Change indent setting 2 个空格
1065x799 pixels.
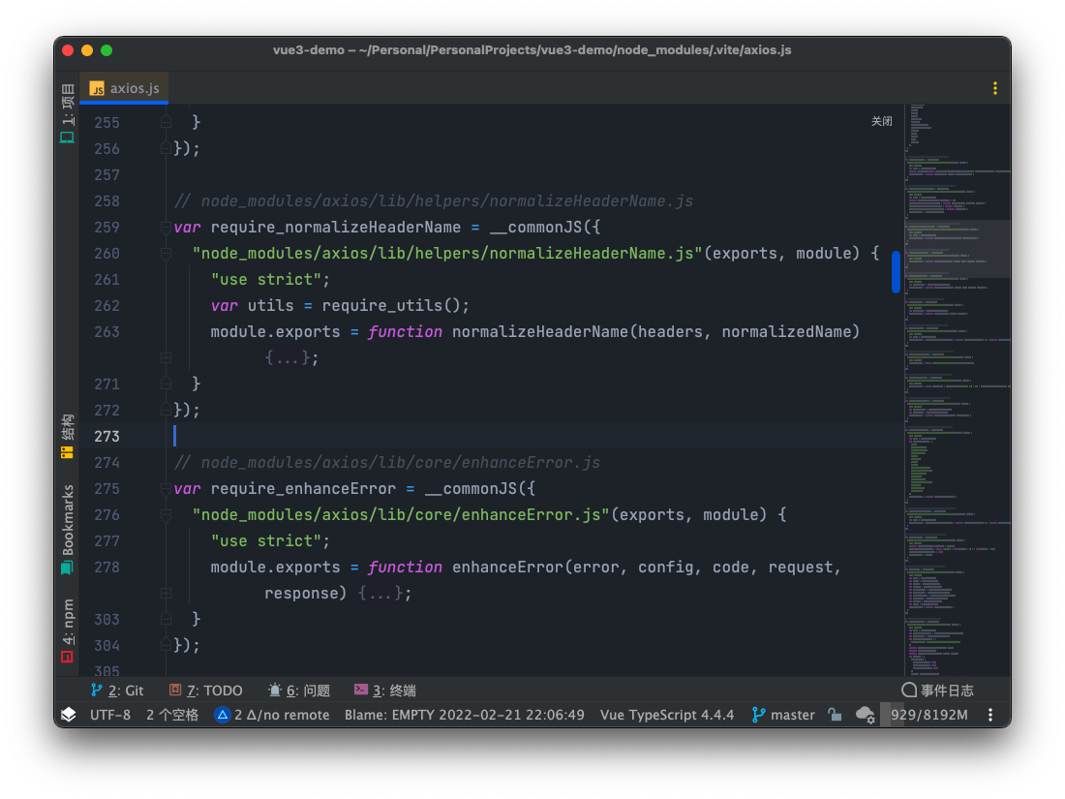point(172,715)
